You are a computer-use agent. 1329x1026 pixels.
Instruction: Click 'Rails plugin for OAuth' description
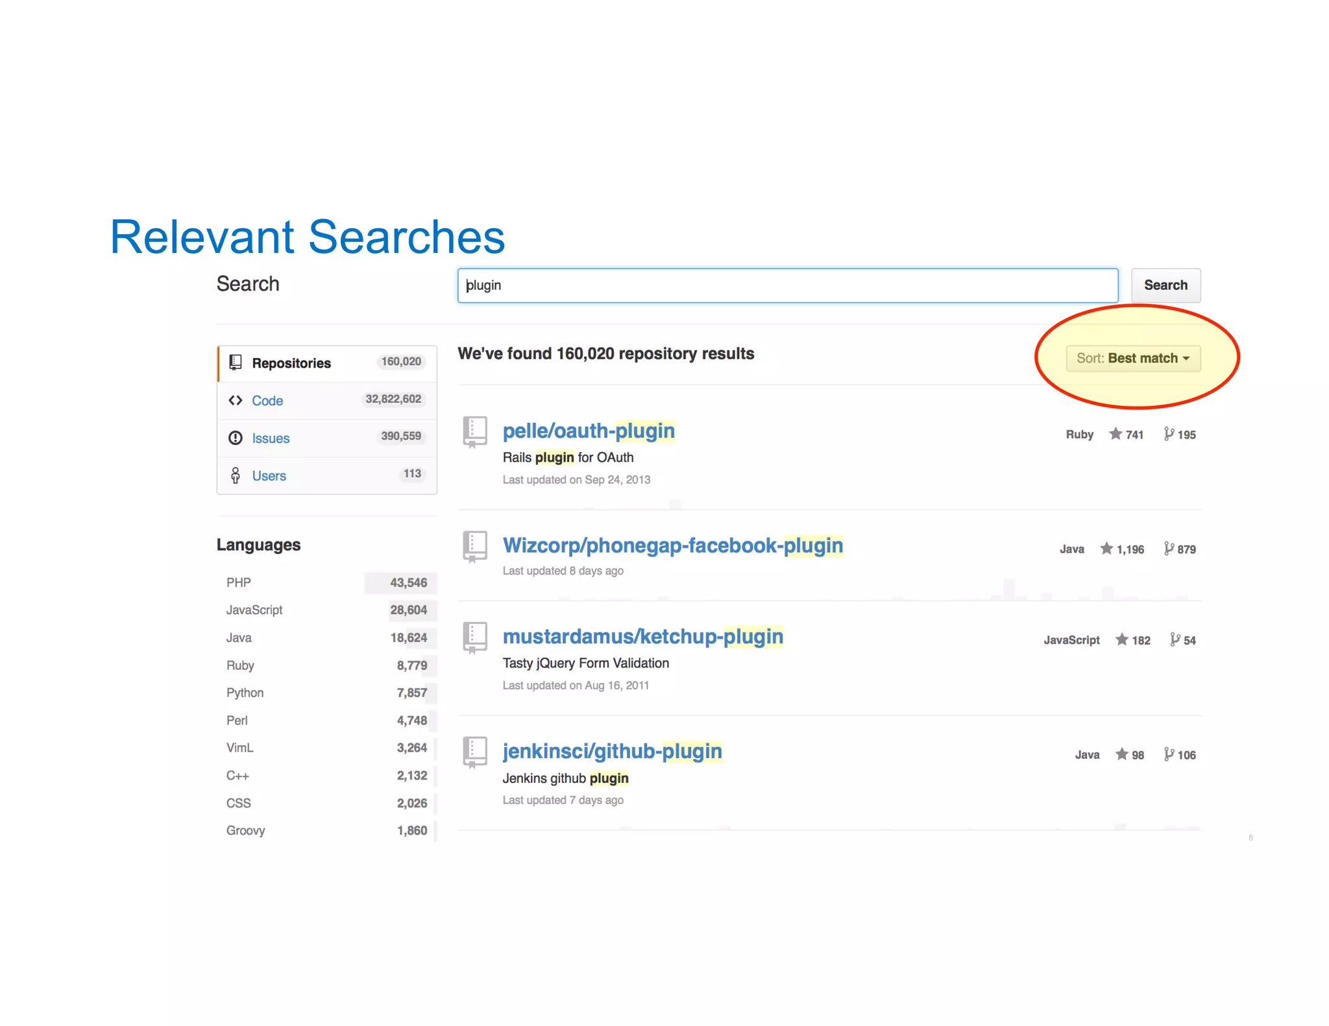tap(568, 458)
